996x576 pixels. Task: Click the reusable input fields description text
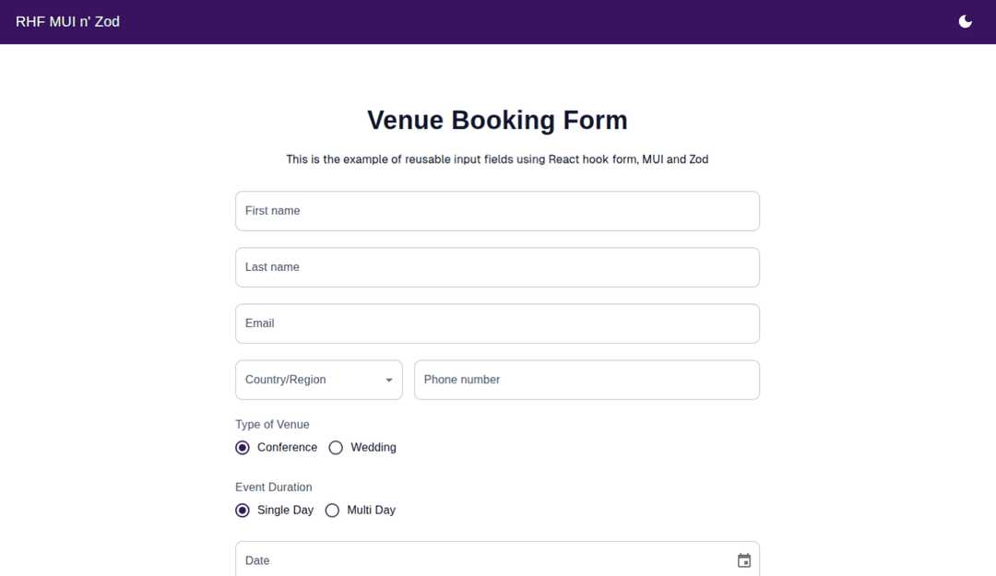tap(497, 159)
